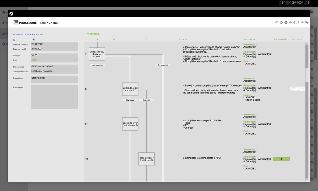Open the document thumbnail in row 8

click(297, 89)
